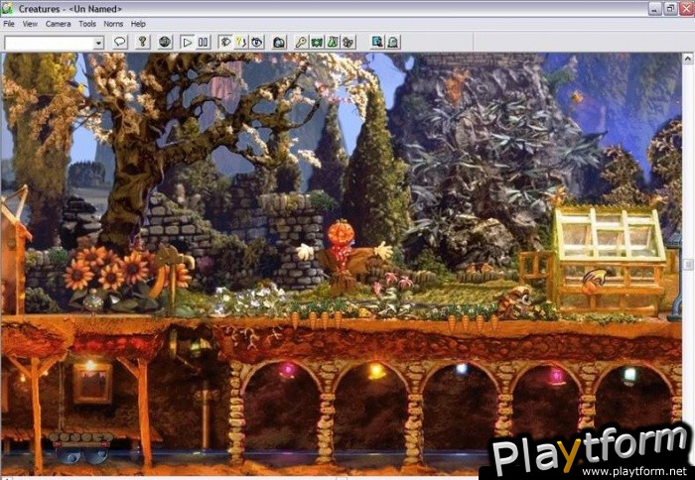Open the green health kit icon

(317, 42)
